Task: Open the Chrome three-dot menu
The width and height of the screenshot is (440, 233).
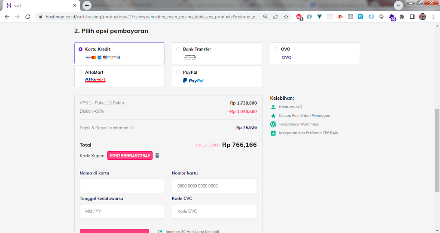Action: tap(433, 17)
